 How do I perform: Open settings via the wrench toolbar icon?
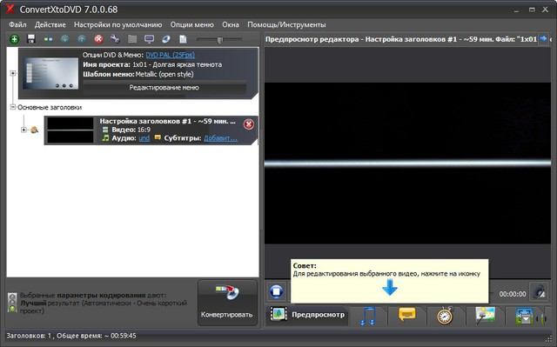(115, 39)
